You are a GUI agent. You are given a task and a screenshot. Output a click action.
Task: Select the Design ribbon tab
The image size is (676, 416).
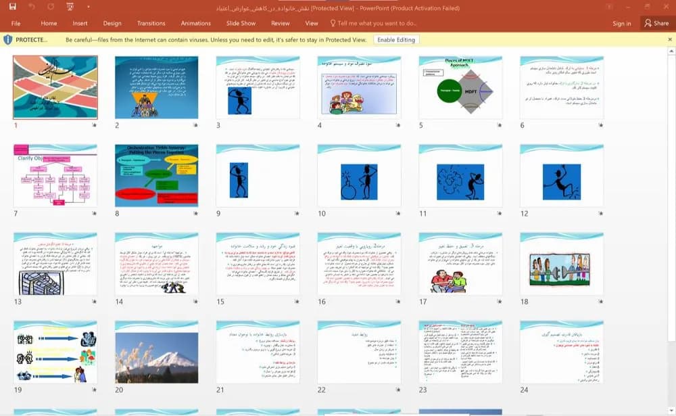[112, 23]
